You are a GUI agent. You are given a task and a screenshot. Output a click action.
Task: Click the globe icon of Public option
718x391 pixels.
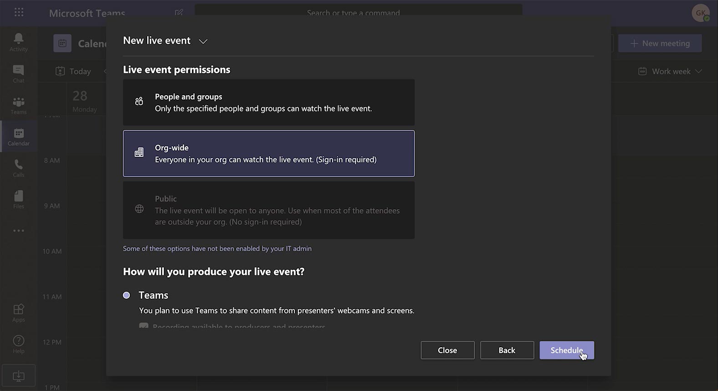139,209
